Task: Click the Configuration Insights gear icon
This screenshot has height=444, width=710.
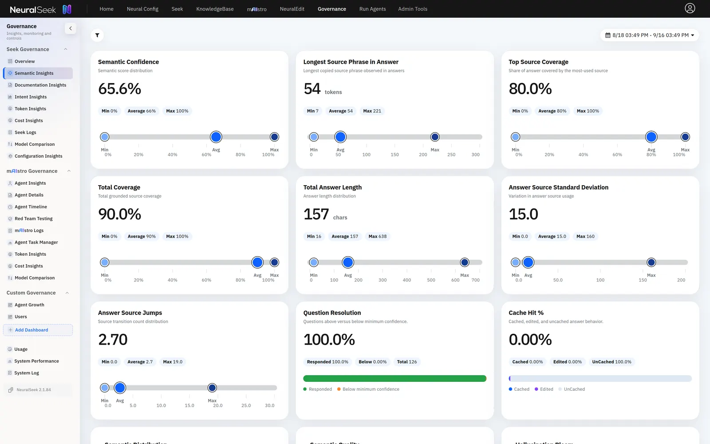Action: 10,156
